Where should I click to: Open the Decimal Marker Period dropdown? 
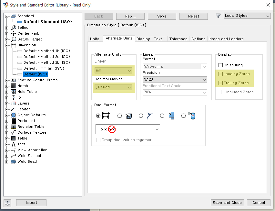pyautogui.click(x=113, y=87)
